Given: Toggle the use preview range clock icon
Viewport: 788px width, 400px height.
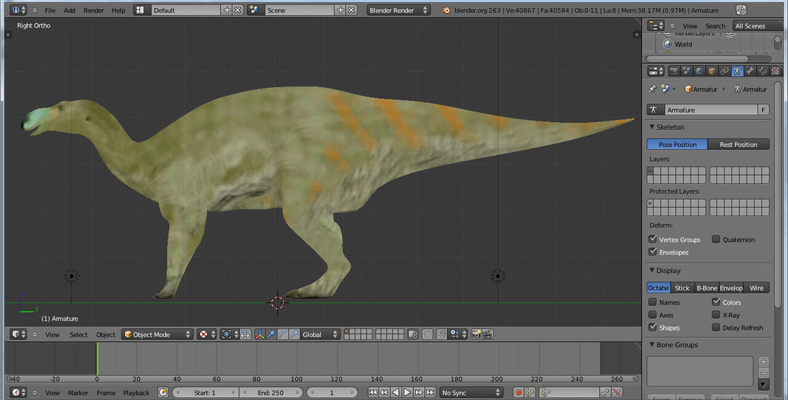Looking at the screenshot, I should (x=163, y=393).
